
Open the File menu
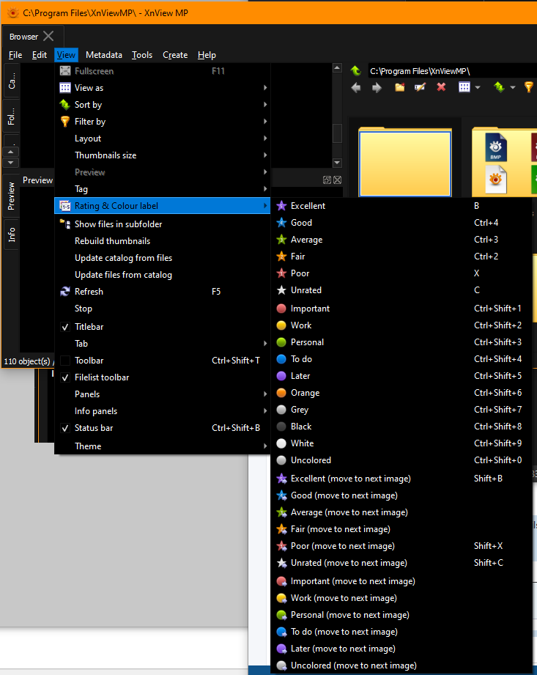click(x=15, y=55)
